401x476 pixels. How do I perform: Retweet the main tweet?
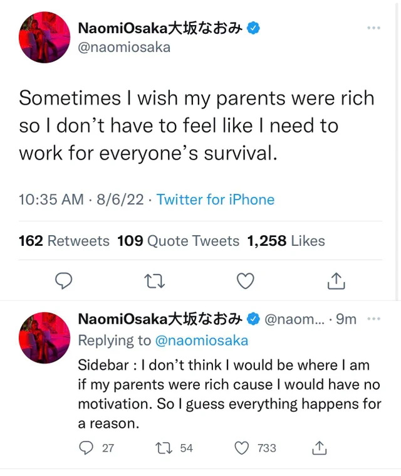pos(154,282)
